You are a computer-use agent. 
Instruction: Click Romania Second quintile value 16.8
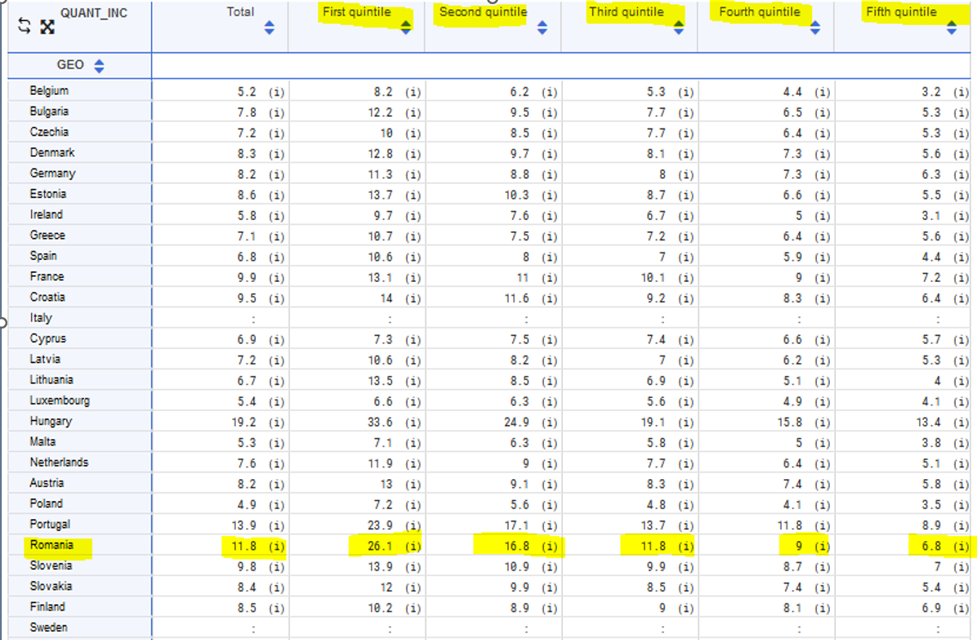(516, 546)
